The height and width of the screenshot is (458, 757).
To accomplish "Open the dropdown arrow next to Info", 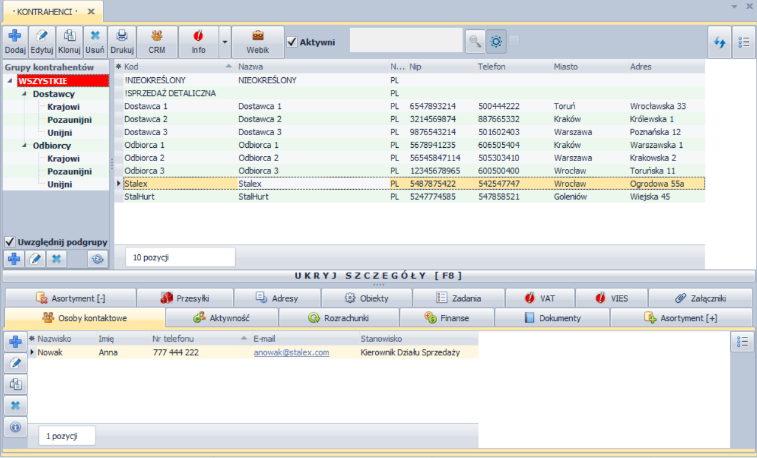I will pos(225,42).
